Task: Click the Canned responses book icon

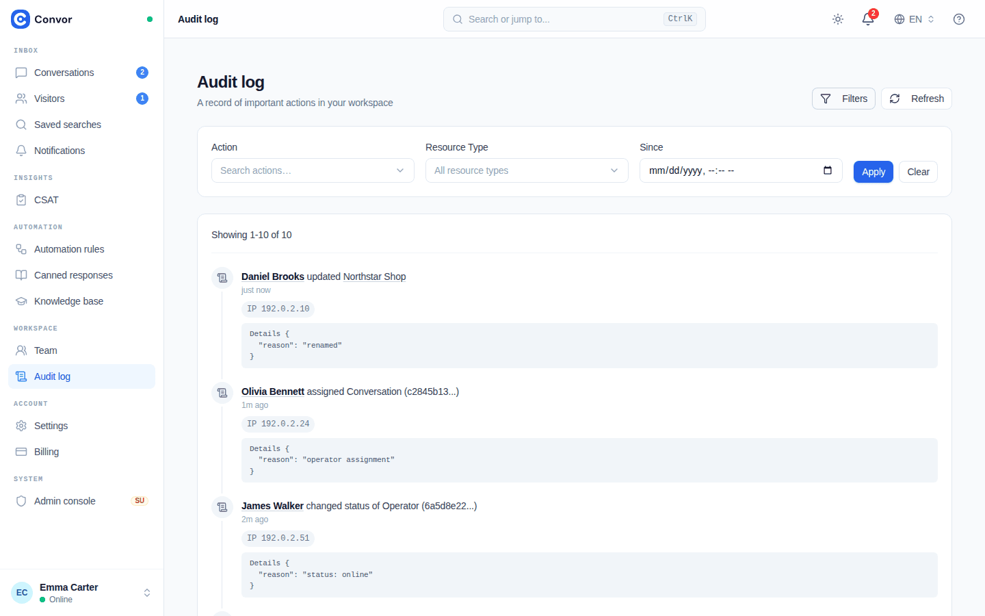Action: click(x=21, y=275)
